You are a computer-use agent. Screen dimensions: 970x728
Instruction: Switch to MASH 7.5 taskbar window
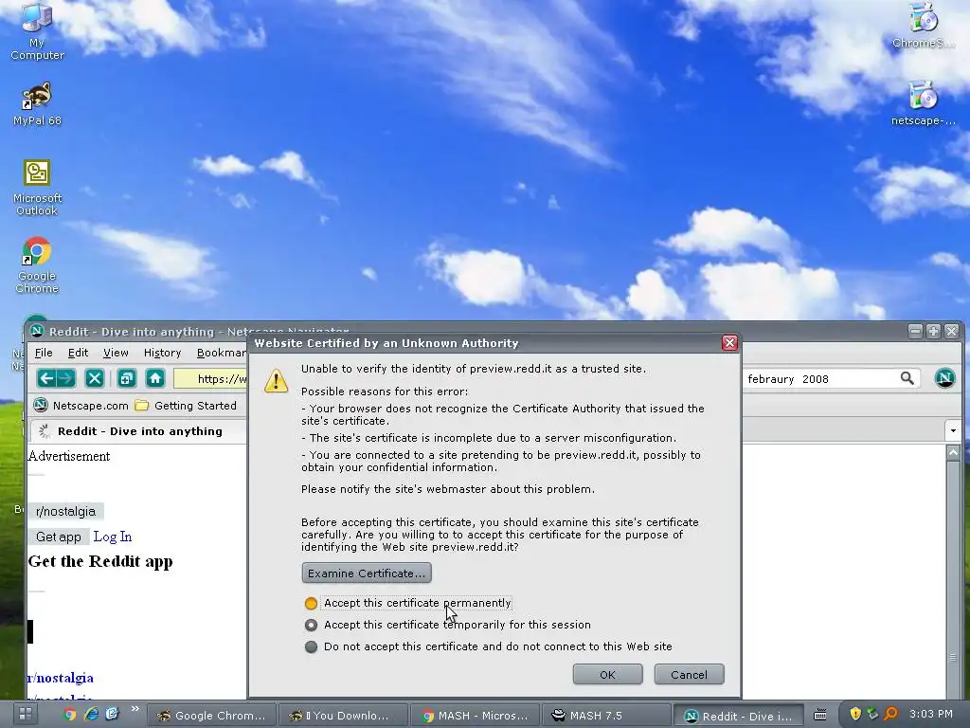[606, 715]
